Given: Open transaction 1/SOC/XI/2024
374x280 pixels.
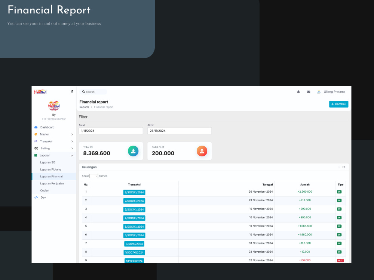Looking at the screenshot, I should [x=134, y=252].
